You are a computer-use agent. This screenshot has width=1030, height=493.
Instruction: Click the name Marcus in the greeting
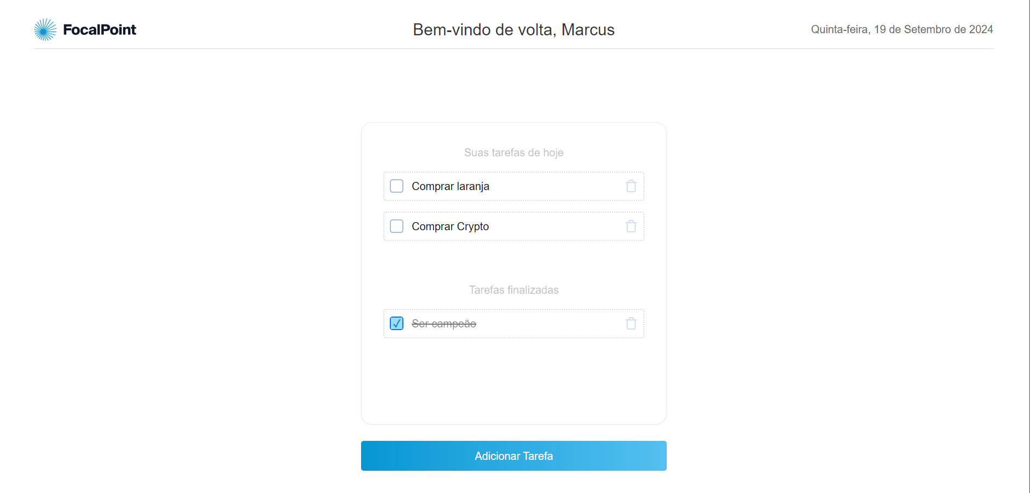click(x=588, y=30)
